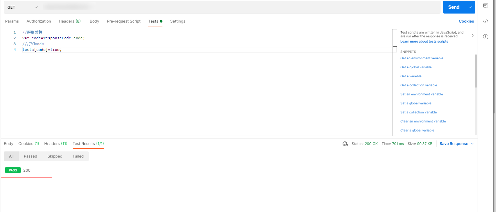Click the 200 test result name
Image resolution: width=496 pixels, height=212 pixels.
click(27, 170)
